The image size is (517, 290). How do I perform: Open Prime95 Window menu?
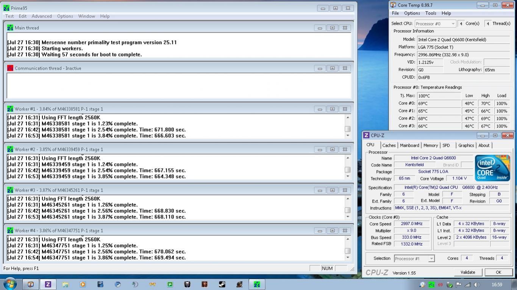87,16
